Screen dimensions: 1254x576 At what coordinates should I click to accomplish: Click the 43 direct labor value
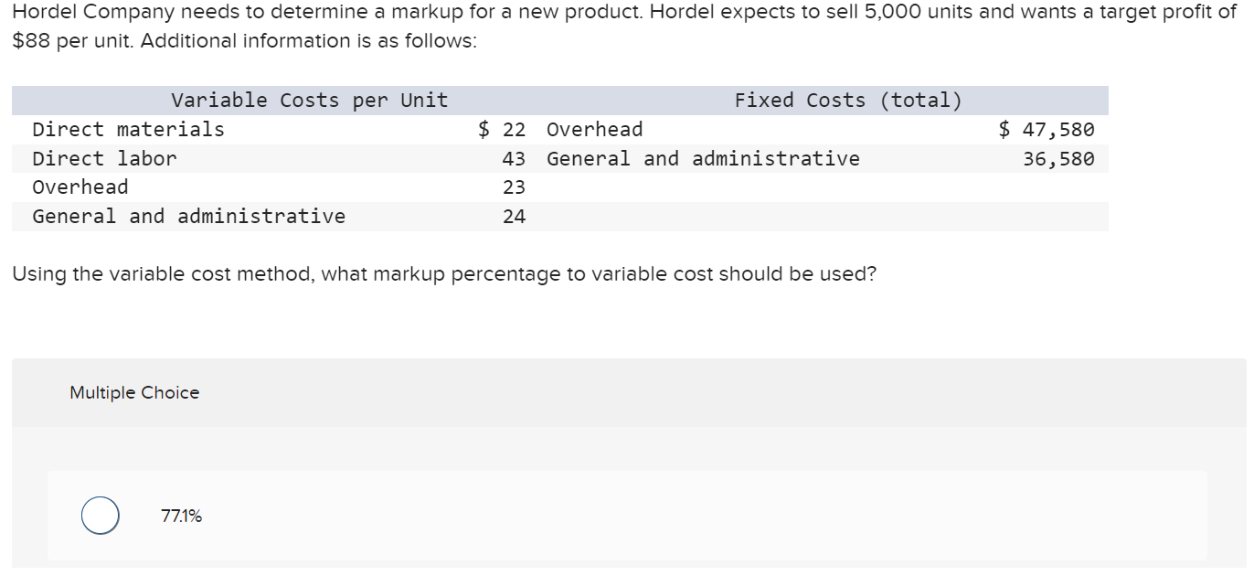pos(515,158)
